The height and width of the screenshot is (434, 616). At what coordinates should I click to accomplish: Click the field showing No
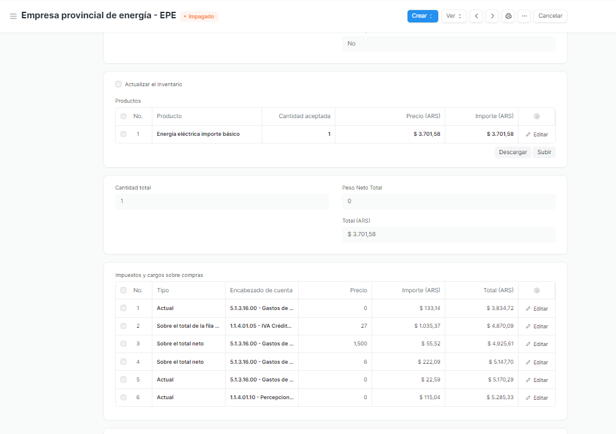[x=449, y=44]
